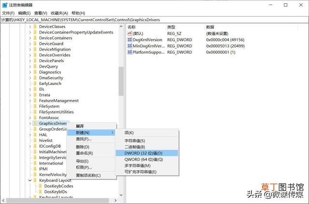Click the PlatformSuppo... value icon

point(130,52)
